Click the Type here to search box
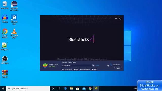Viewport: 162px width, 91px height. (x=28, y=89)
